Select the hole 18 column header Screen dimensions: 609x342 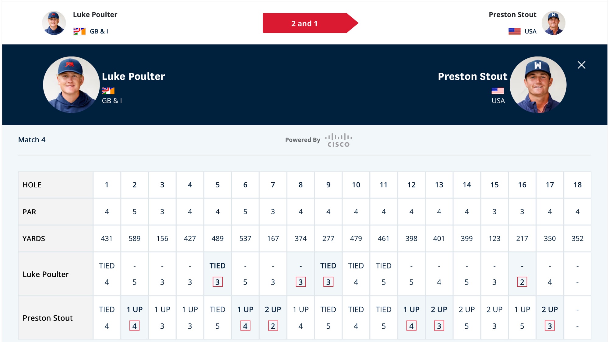pos(577,185)
